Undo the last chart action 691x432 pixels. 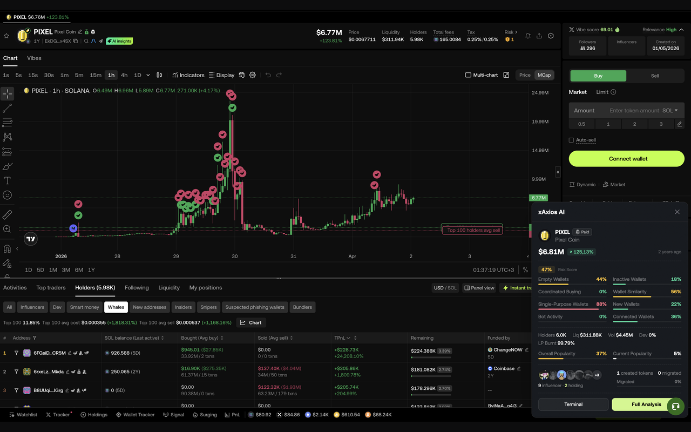[x=268, y=75]
